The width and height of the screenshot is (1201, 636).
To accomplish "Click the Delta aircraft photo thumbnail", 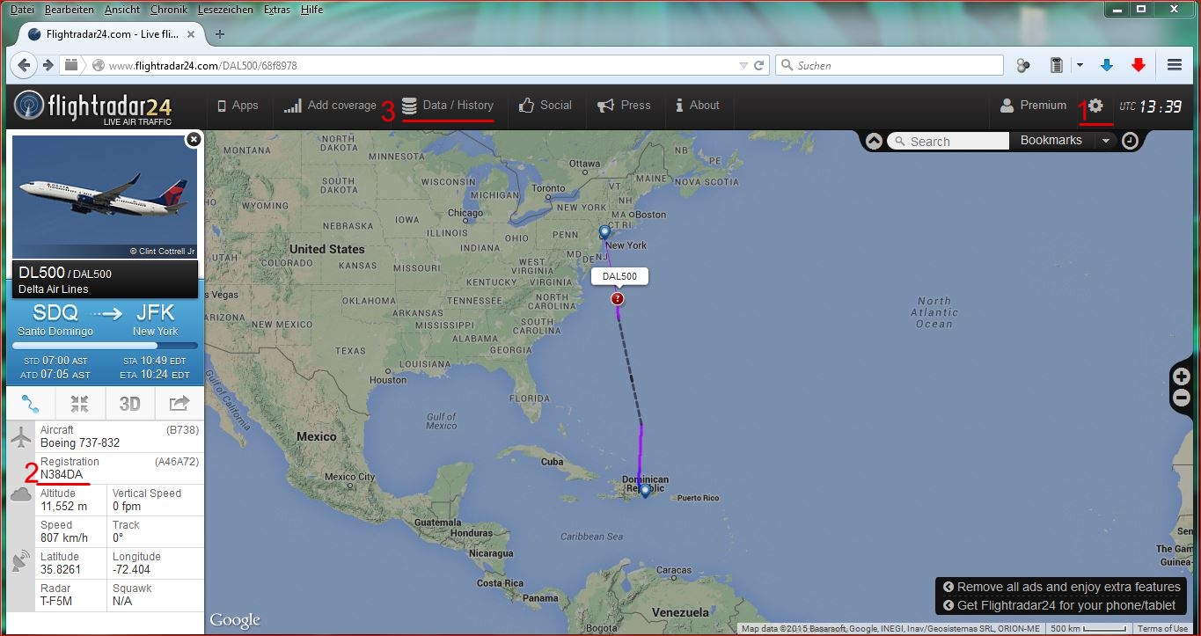I will click(x=105, y=197).
